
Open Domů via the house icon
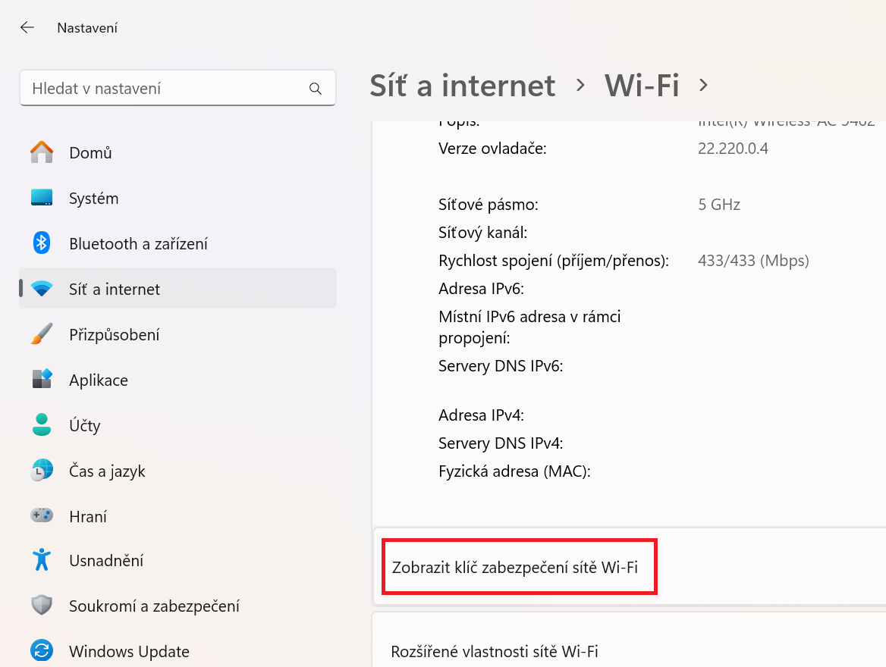click(x=42, y=152)
